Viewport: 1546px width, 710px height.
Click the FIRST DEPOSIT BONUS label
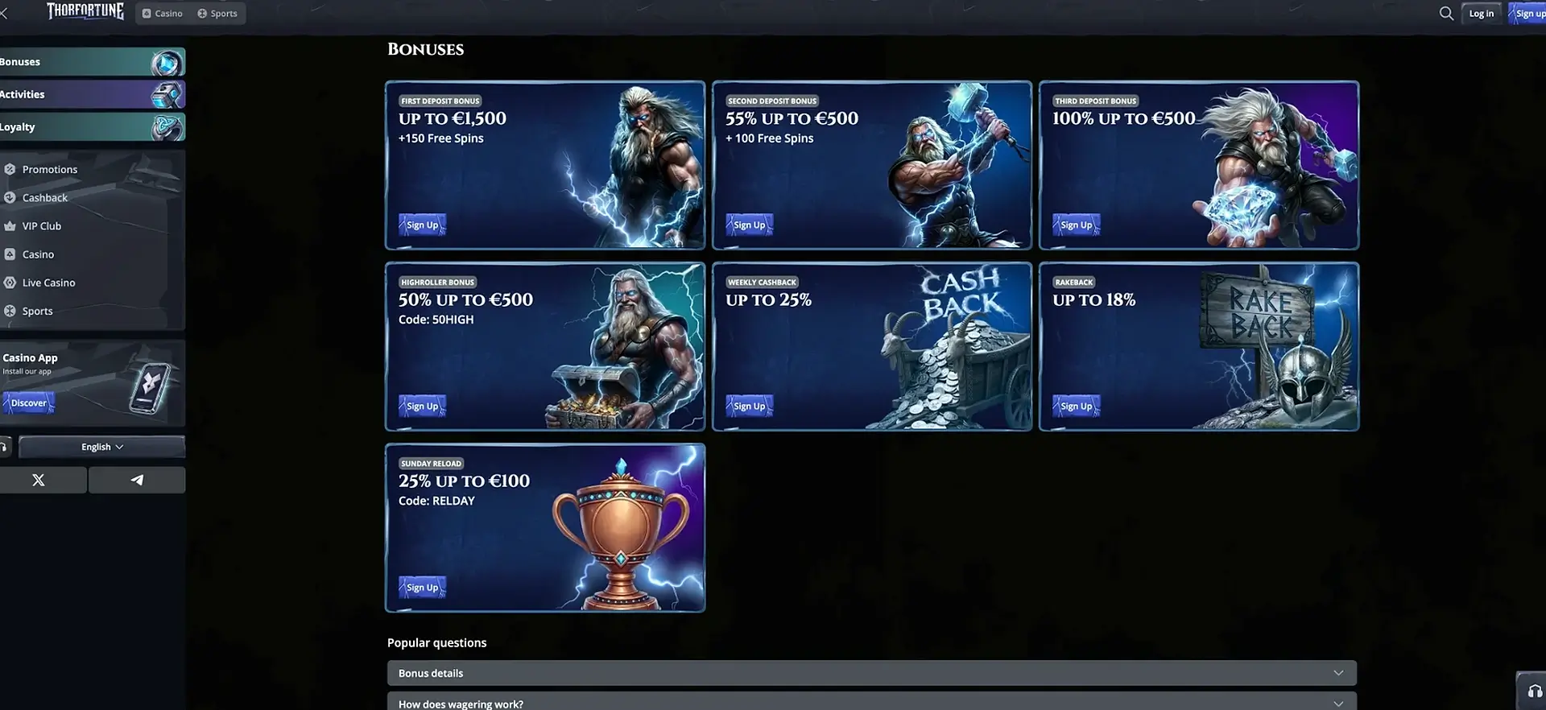point(440,101)
